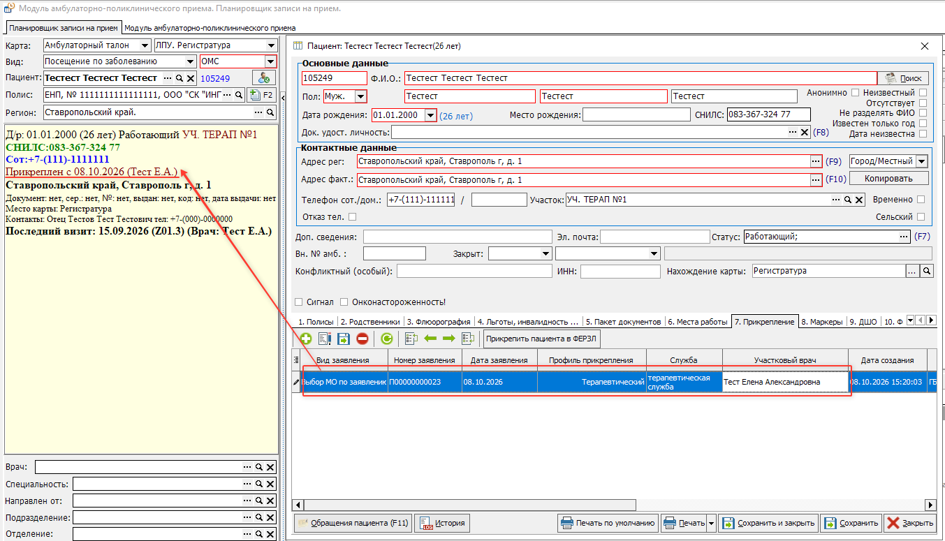Open the ОМС payment type dropdown
945x541 pixels.
271,61
